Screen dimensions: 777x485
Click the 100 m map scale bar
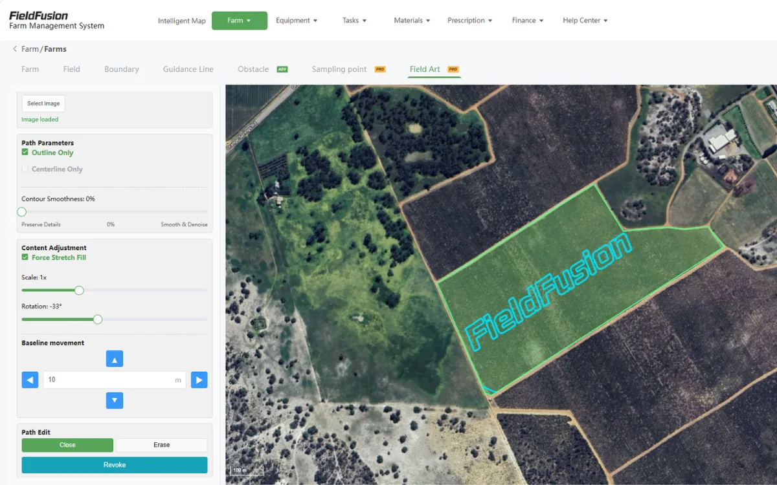click(x=247, y=472)
